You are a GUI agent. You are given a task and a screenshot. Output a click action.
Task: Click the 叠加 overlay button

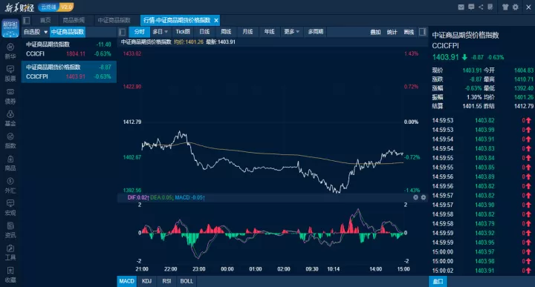coord(375,32)
